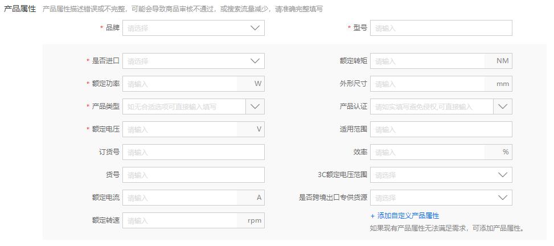554x246 pixels.
Task: Open the 是否进口 dropdown
Action: [x=193, y=61]
